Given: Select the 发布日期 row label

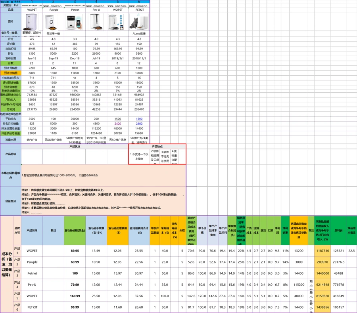Looking at the screenshot, I should (11, 59).
